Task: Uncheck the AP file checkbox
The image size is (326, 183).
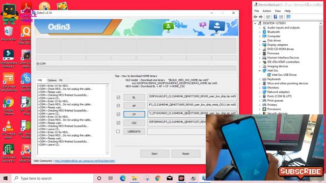Action: point(118,106)
